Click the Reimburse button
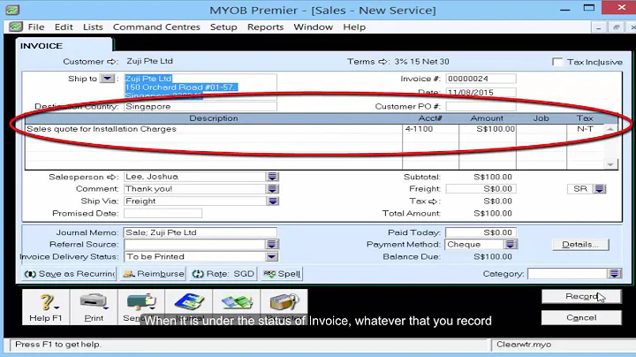This screenshot has width=636, height=357. coord(154,274)
